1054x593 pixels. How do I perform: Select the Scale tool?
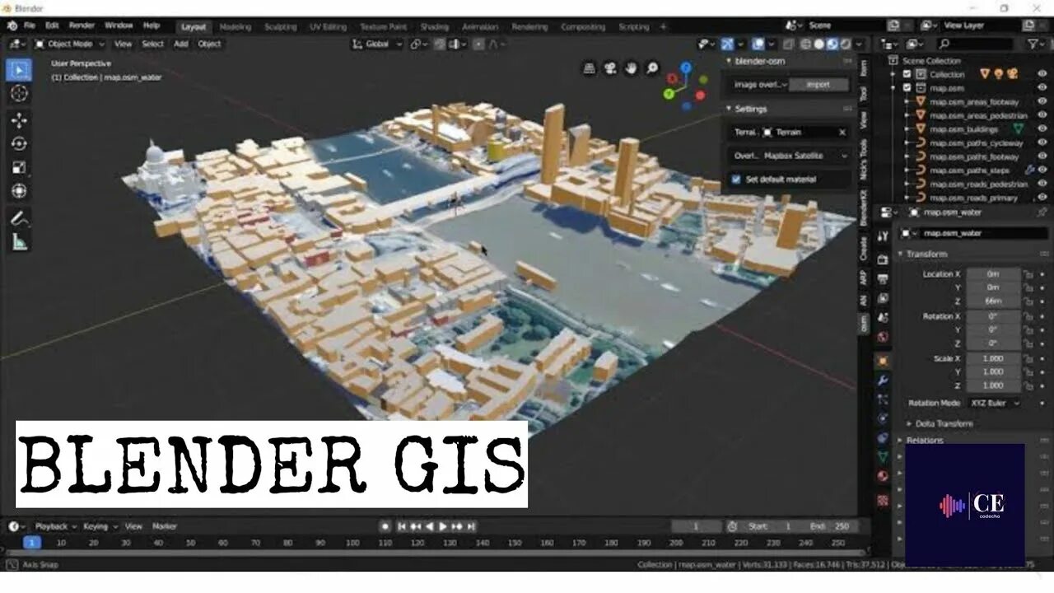[x=19, y=168]
